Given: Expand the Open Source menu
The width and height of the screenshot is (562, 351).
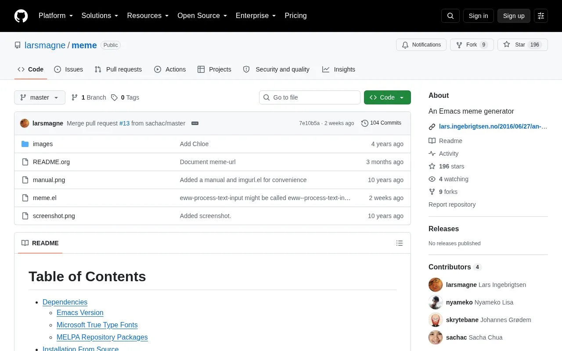Looking at the screenshot, I should pos(202,16).
